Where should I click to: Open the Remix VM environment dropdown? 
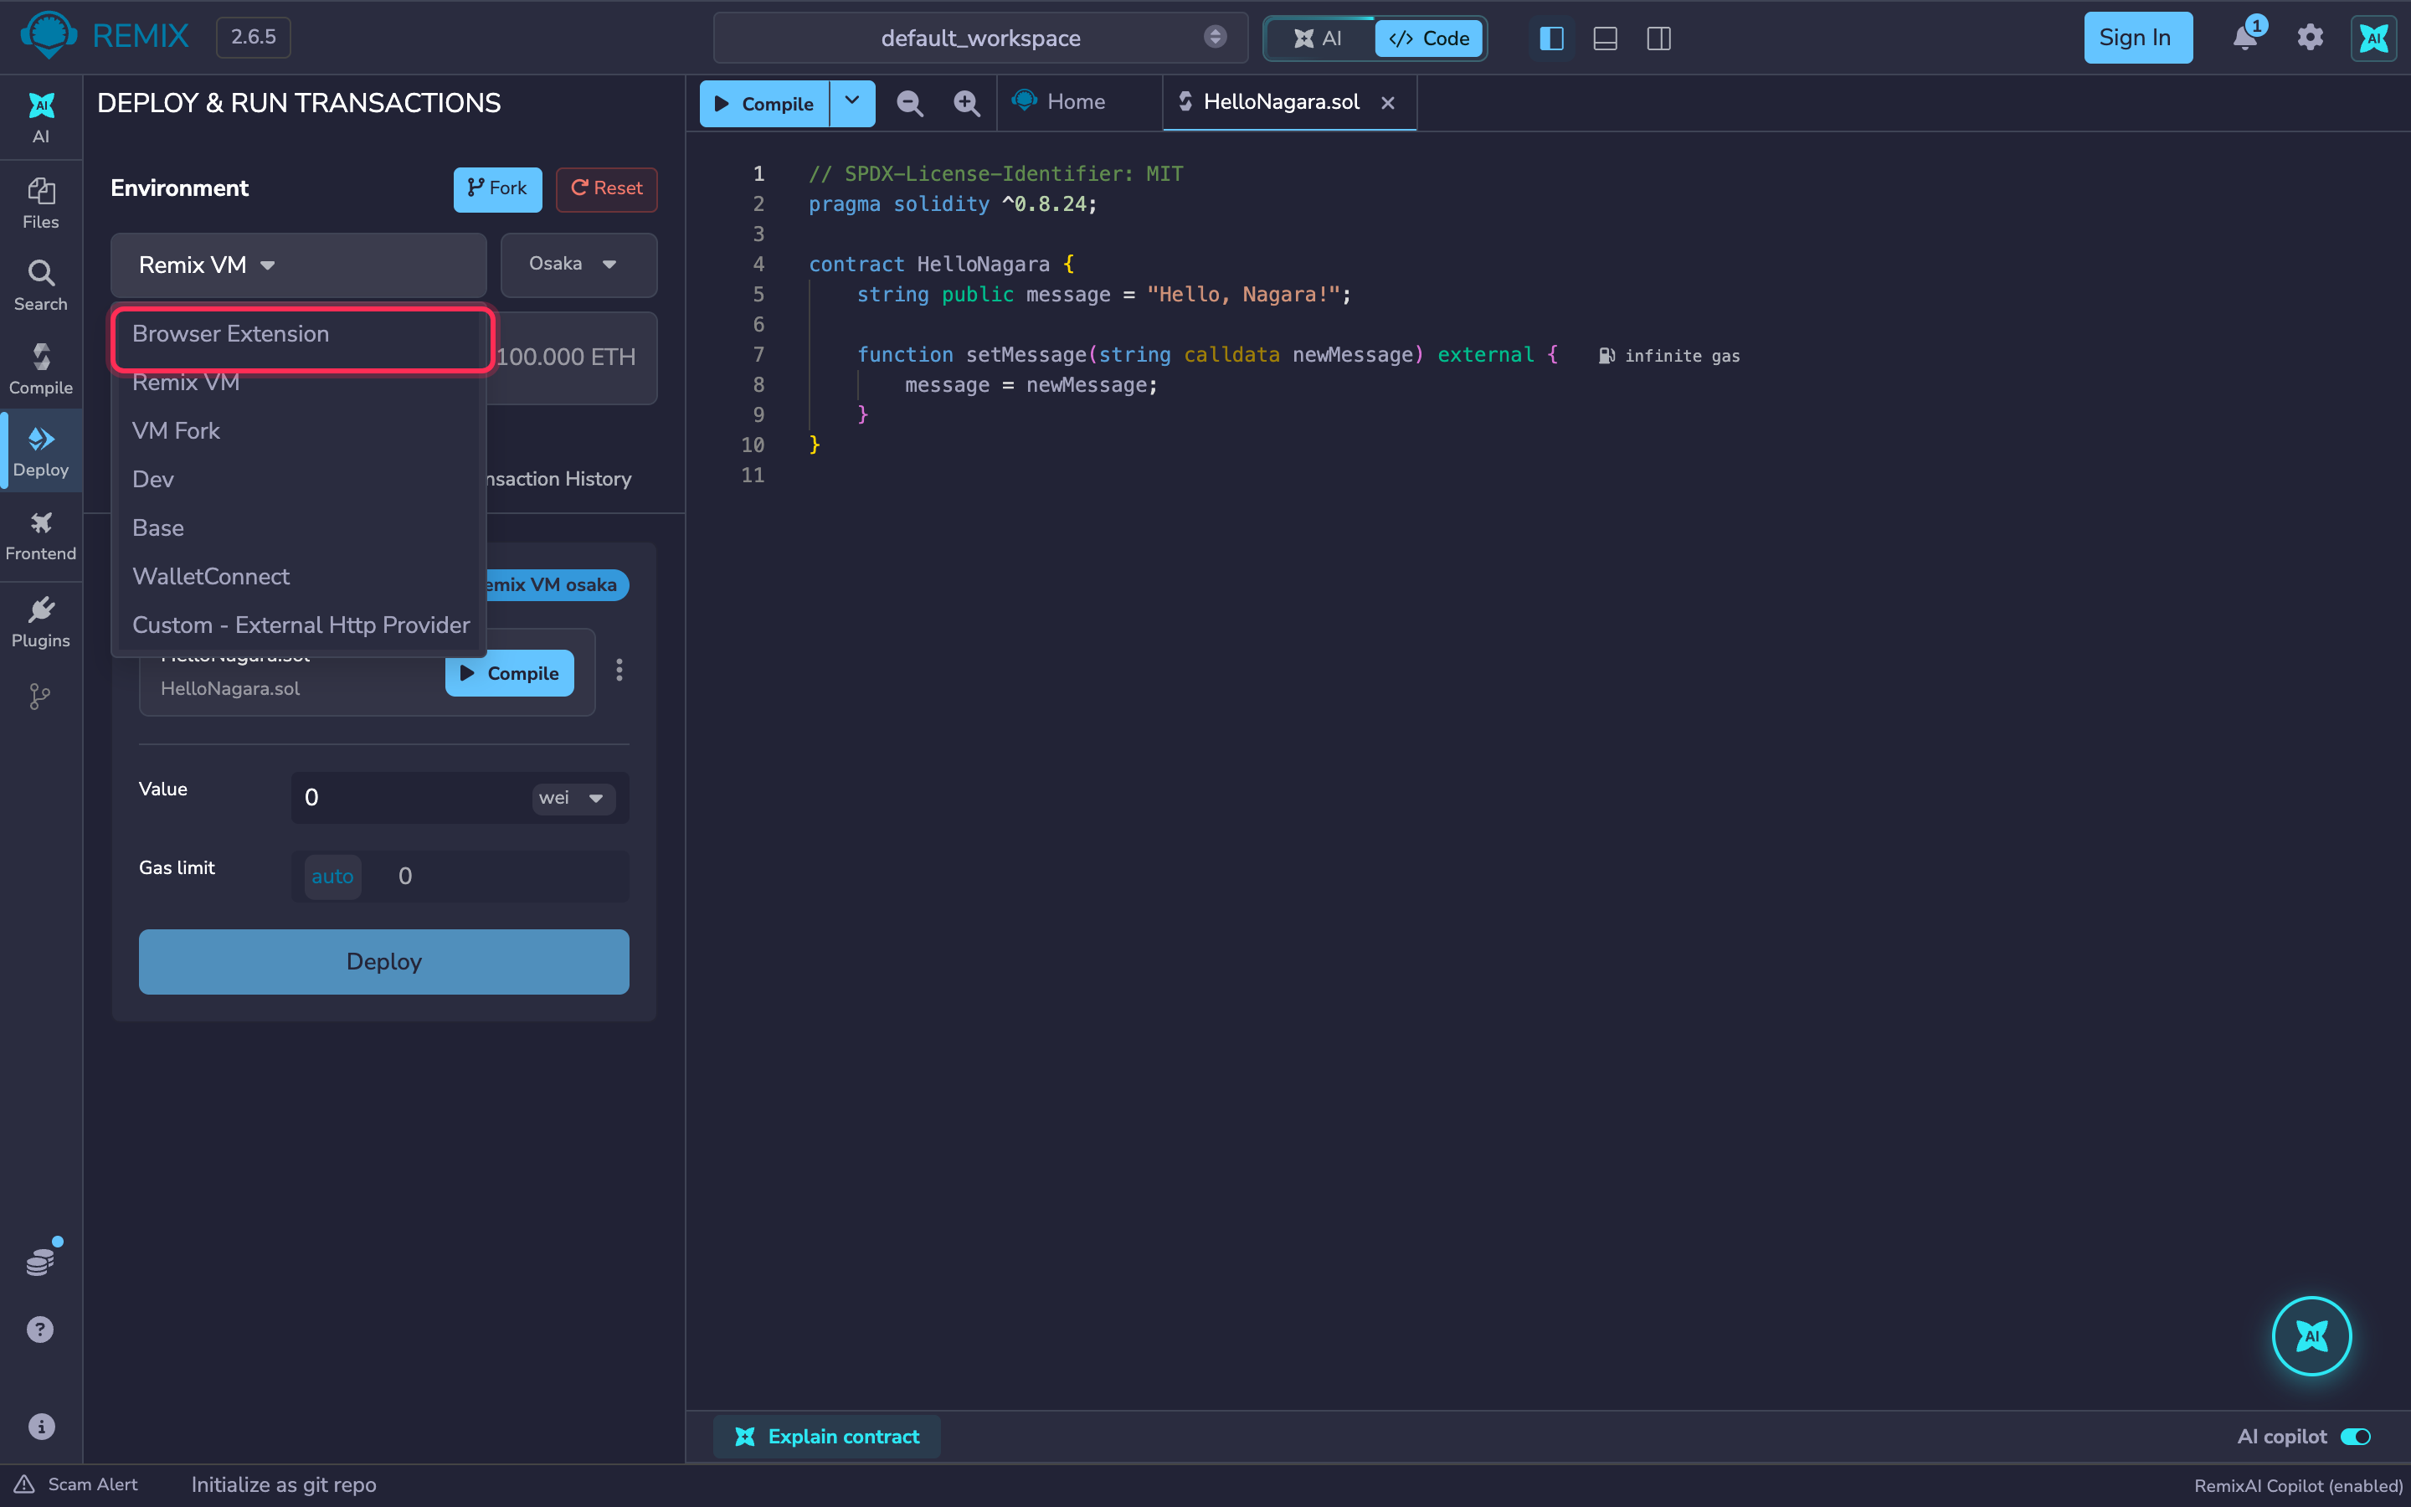click(x=298, y=265)
